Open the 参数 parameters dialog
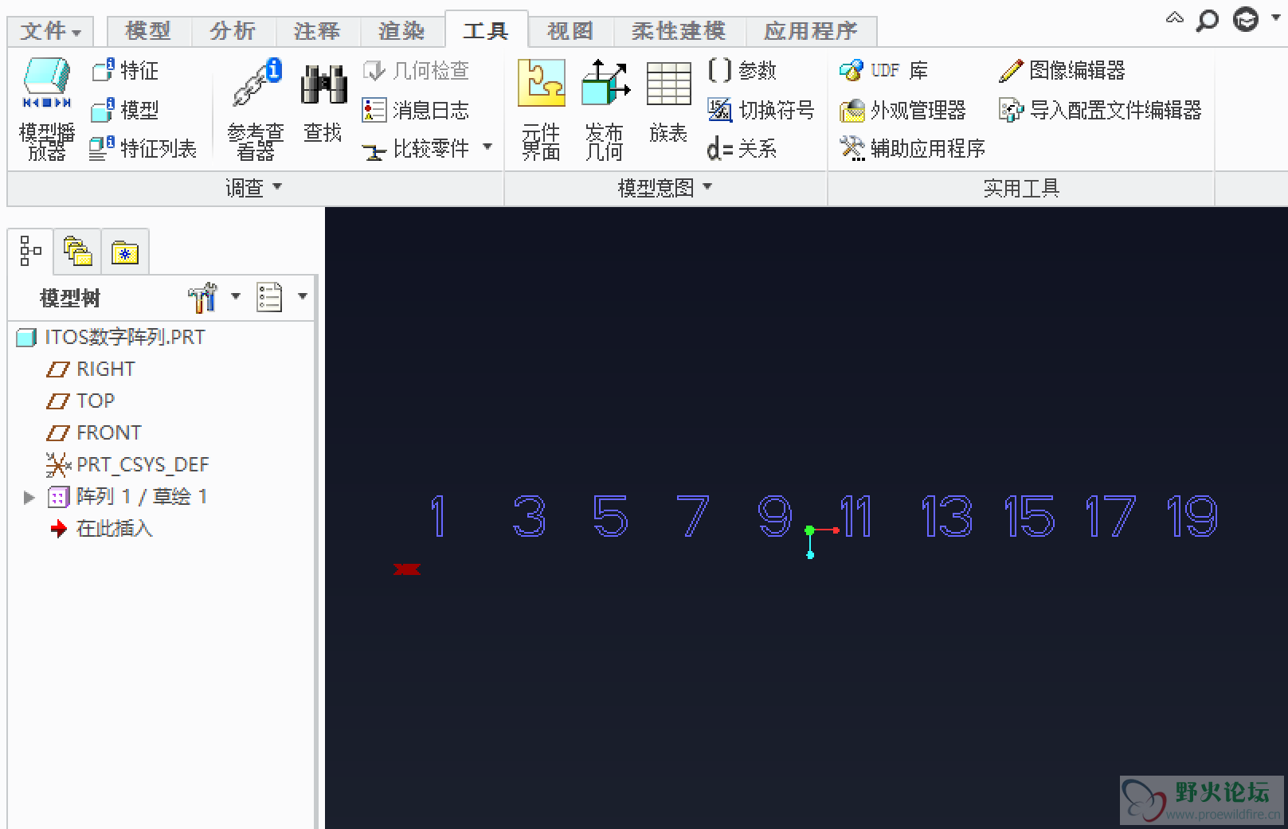 [x=742, y=71]
